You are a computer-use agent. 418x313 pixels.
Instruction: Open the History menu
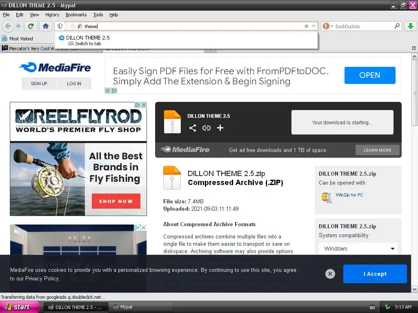point(52,15)
